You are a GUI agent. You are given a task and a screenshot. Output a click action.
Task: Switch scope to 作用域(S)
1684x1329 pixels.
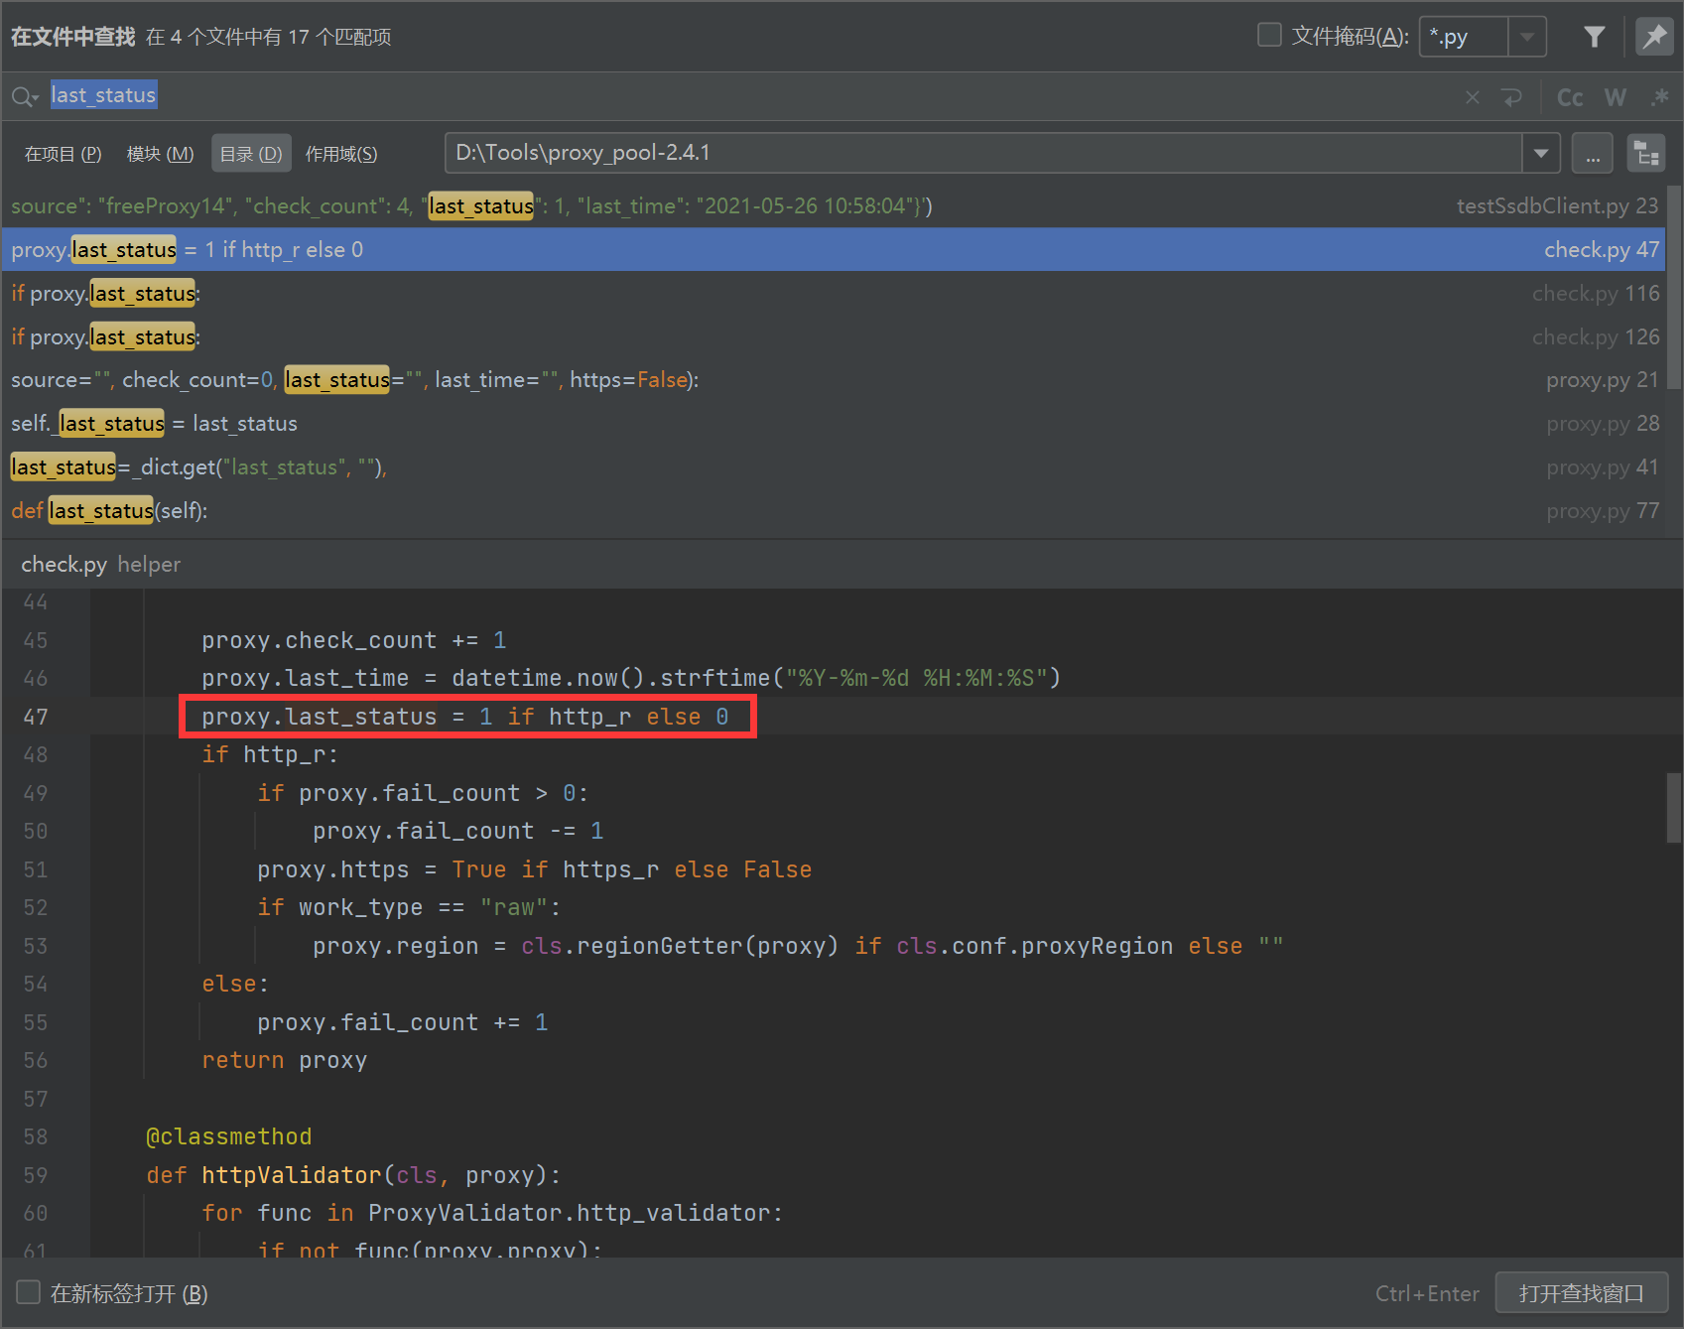341,153
